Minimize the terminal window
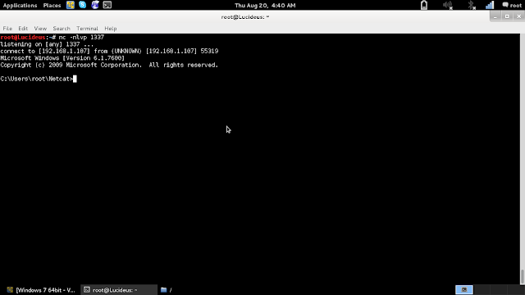Screen dimensions: 525x295 495,16
